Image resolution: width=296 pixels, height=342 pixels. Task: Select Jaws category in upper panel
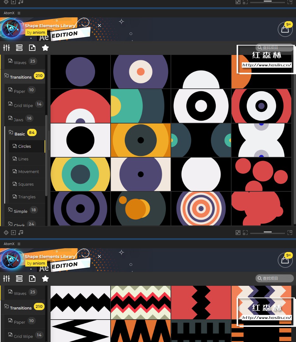click(25, 119)
